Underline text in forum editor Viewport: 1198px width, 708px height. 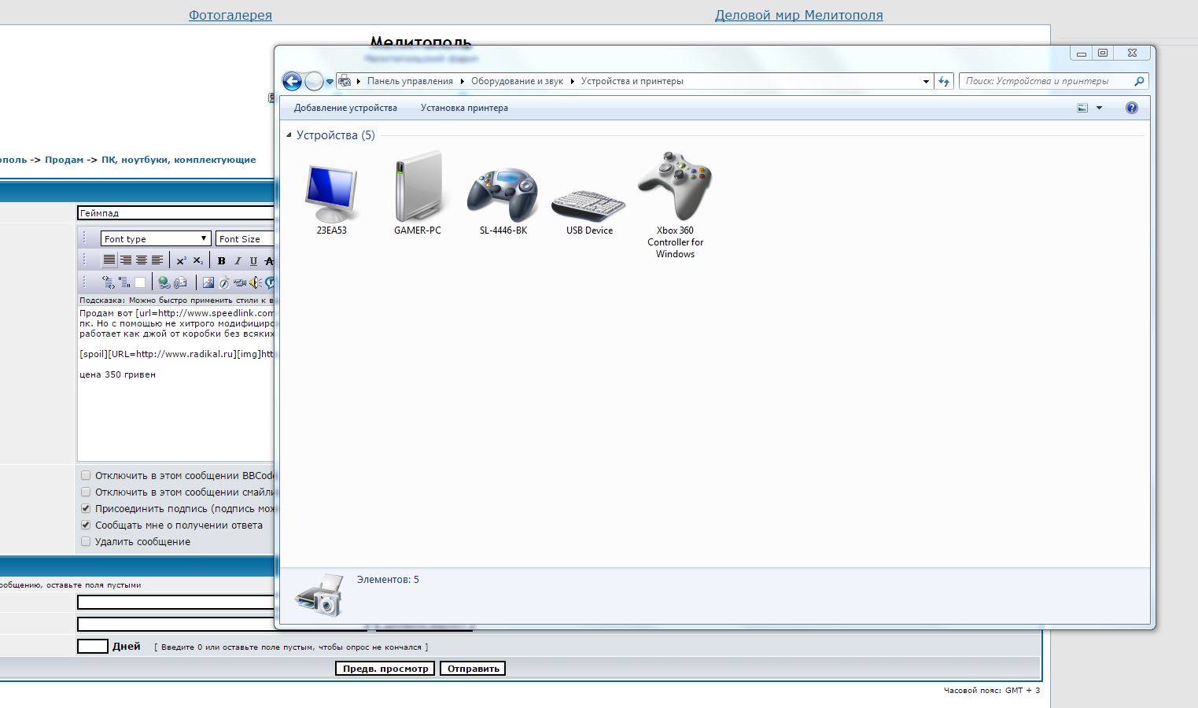pyautogui.click(x=253, y=260)
